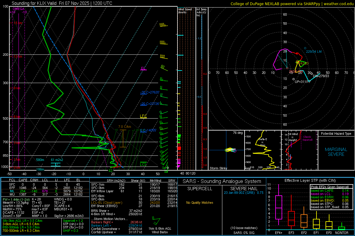Click 'Effective Layer STP (with CIN)' chart title
Viewport: 355px width, 236px height.
tap(310, 181)
